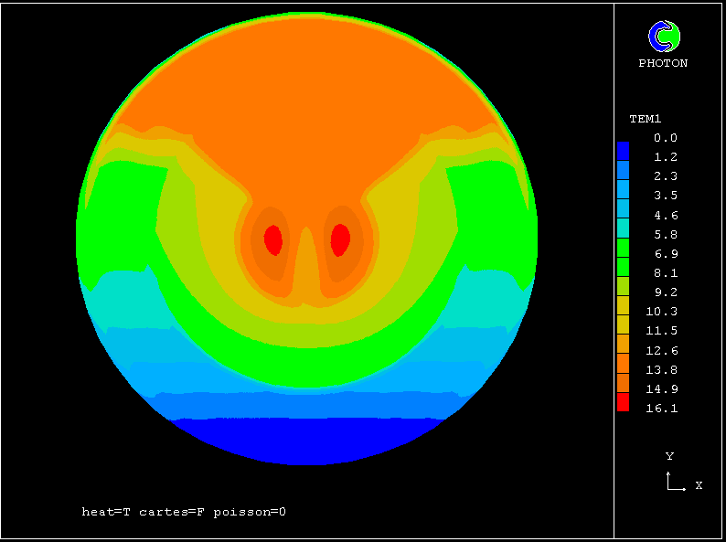The width and height of the screenshot is (726, 542).
Task: Select the orange 13.8 legend swatch
Action: point(623,363)
